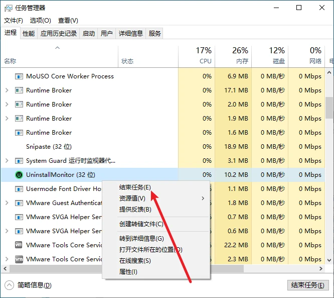334x298 pixels.
Task: Expand the VMware Guest Authentication row
Action: point(7,203)
